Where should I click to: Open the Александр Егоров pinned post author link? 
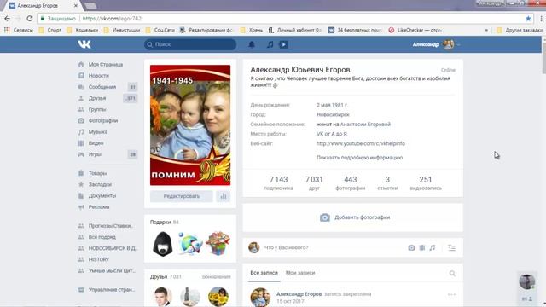pos(299,294)
